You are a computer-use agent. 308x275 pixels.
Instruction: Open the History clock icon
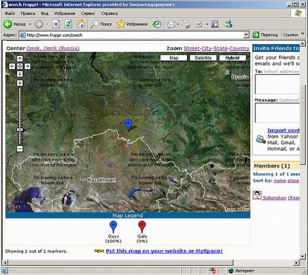point(157,24)
